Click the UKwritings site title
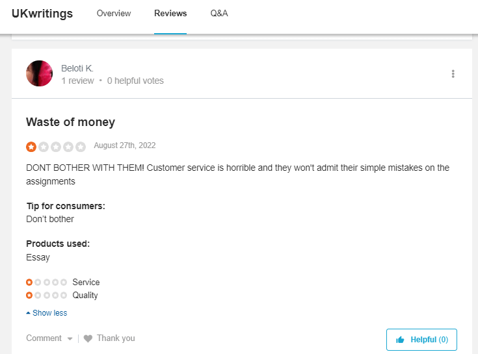 [x=42, y=14]
